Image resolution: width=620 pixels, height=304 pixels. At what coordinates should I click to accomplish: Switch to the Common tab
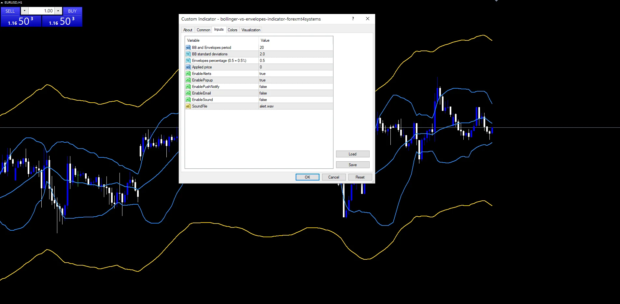[x=203, y=30]
